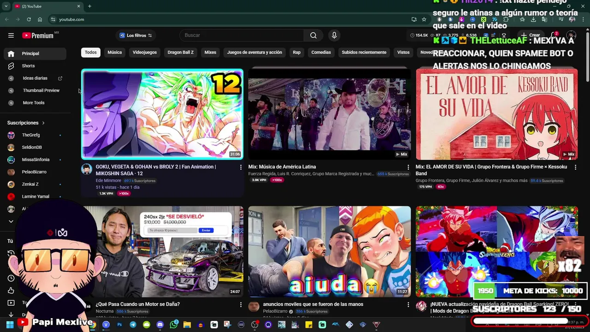
Task: Start voice search with the microphone icon
Action: [334, 36]
